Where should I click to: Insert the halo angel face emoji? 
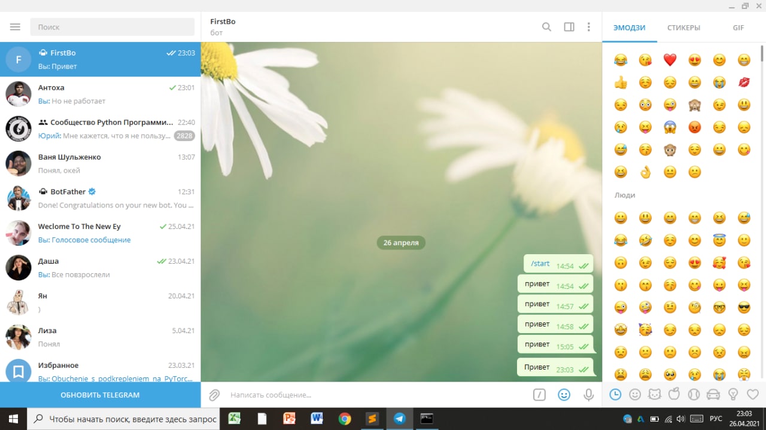[719, 240]
